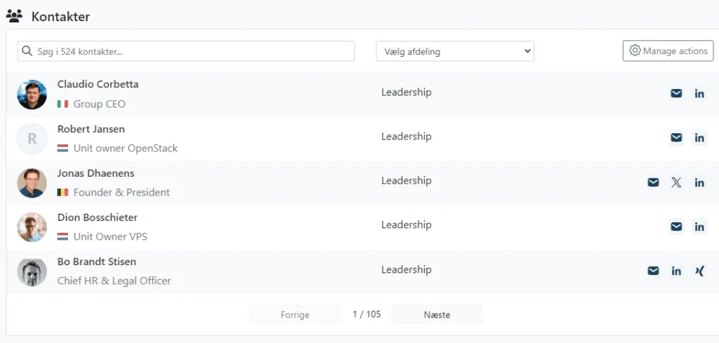This screenshot has width=719, height=343.
Task: Email Dion Bosschieter via envelope icon
Action: (676, 227)
